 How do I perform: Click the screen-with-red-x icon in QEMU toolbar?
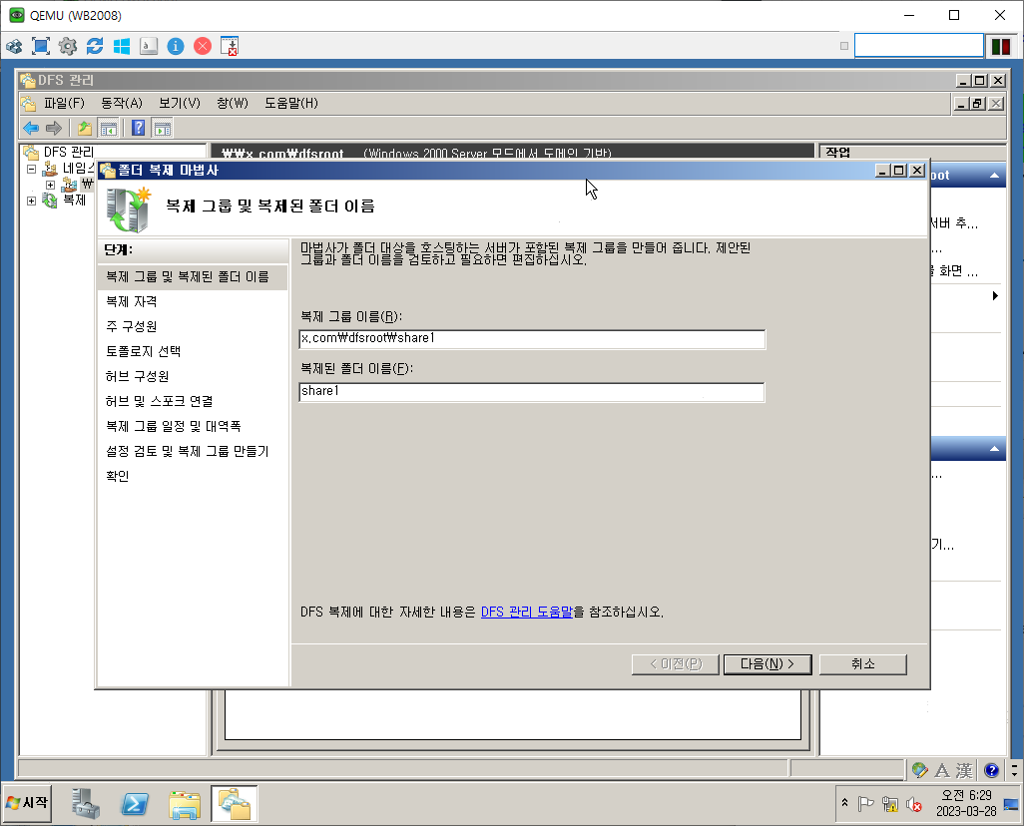pos(230,46)
